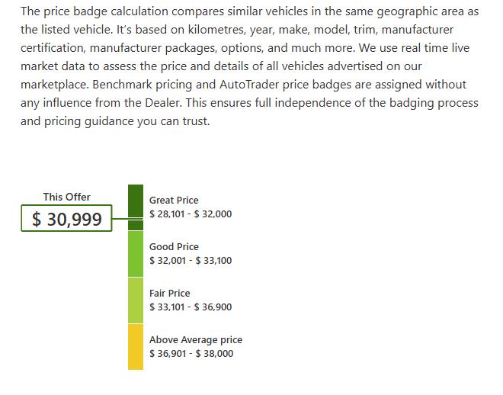Click the This Offer heading
Viewport: 503px width, 395px height.
67,197
